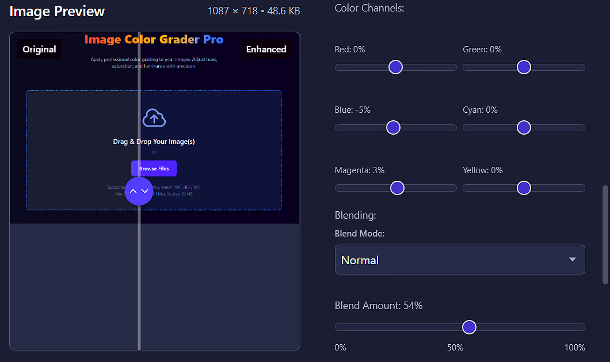This screenshot has width=610, height=362.
Task: Click the Green channel slider handle
Action: 524,67
